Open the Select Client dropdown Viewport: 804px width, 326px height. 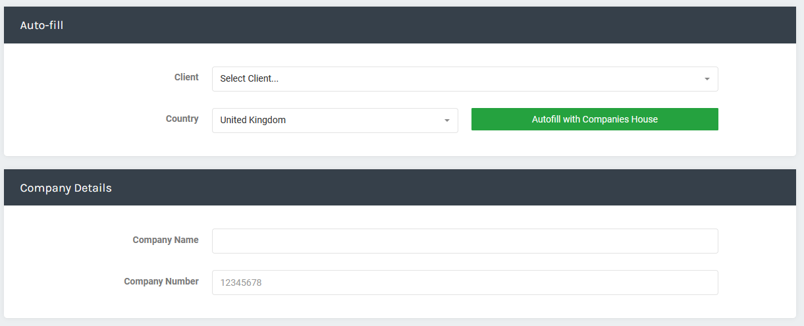pos(465,79)
